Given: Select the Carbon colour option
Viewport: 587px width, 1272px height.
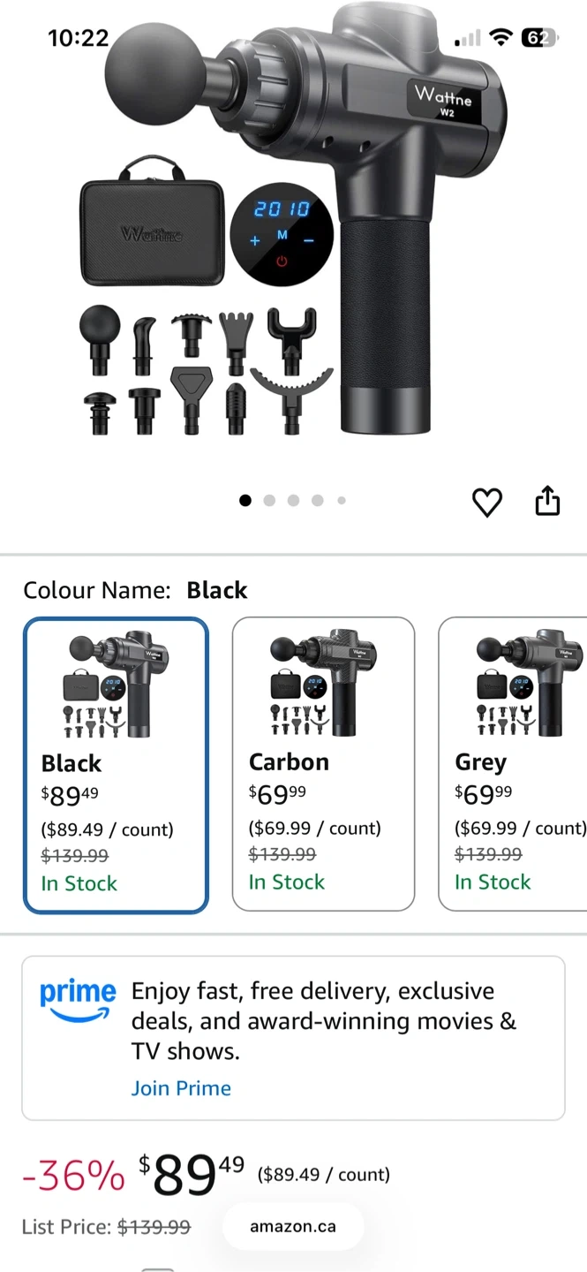Looking at the screenshot, I should point(323,763).
